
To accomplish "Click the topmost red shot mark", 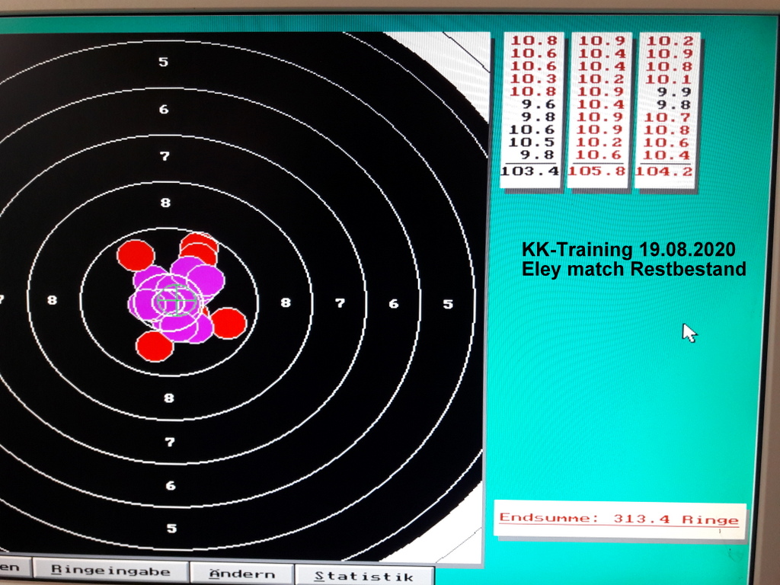I will (199, 244).
